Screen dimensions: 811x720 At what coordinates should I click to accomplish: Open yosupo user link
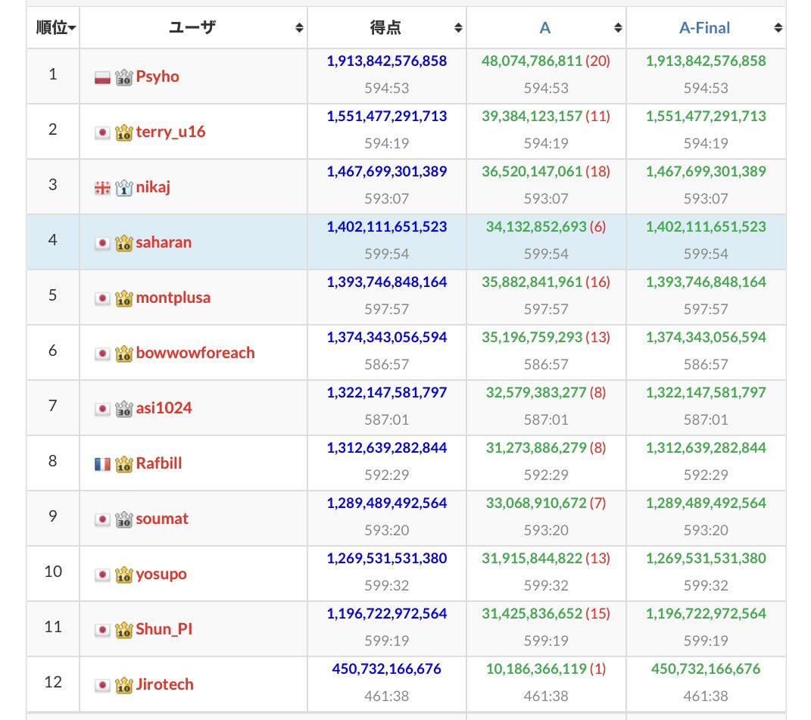[x=161, y=575]
